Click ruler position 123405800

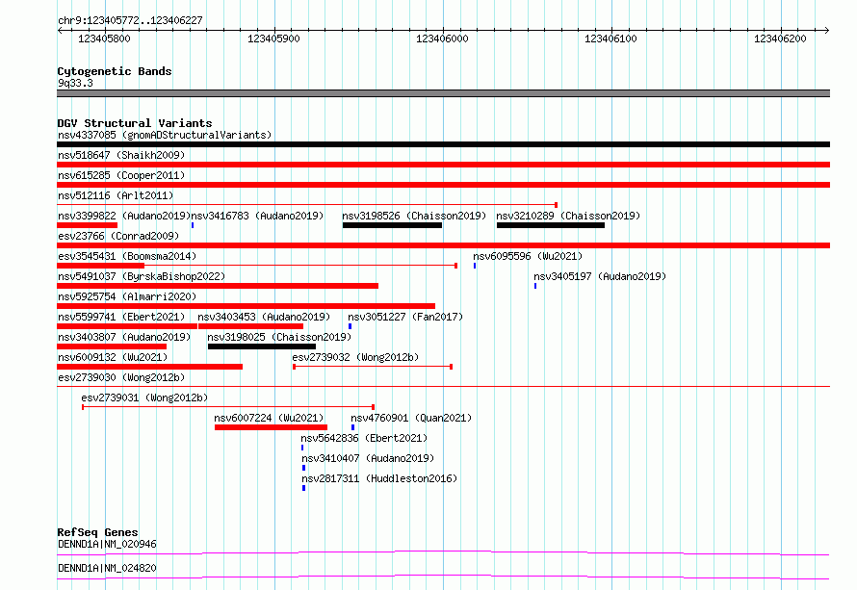pos(104,38)
